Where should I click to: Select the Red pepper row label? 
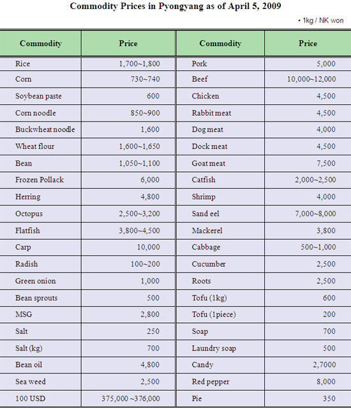pyautogui.click(x=211, y=382)
